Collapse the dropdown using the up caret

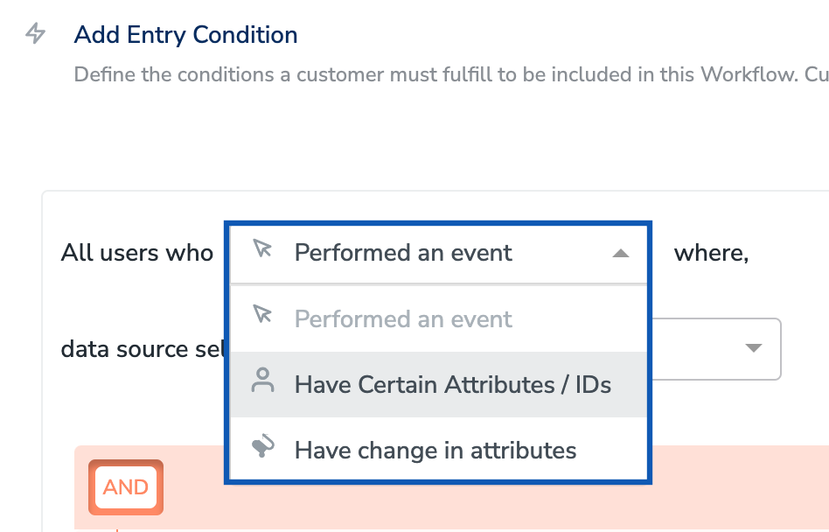point(620,254)
